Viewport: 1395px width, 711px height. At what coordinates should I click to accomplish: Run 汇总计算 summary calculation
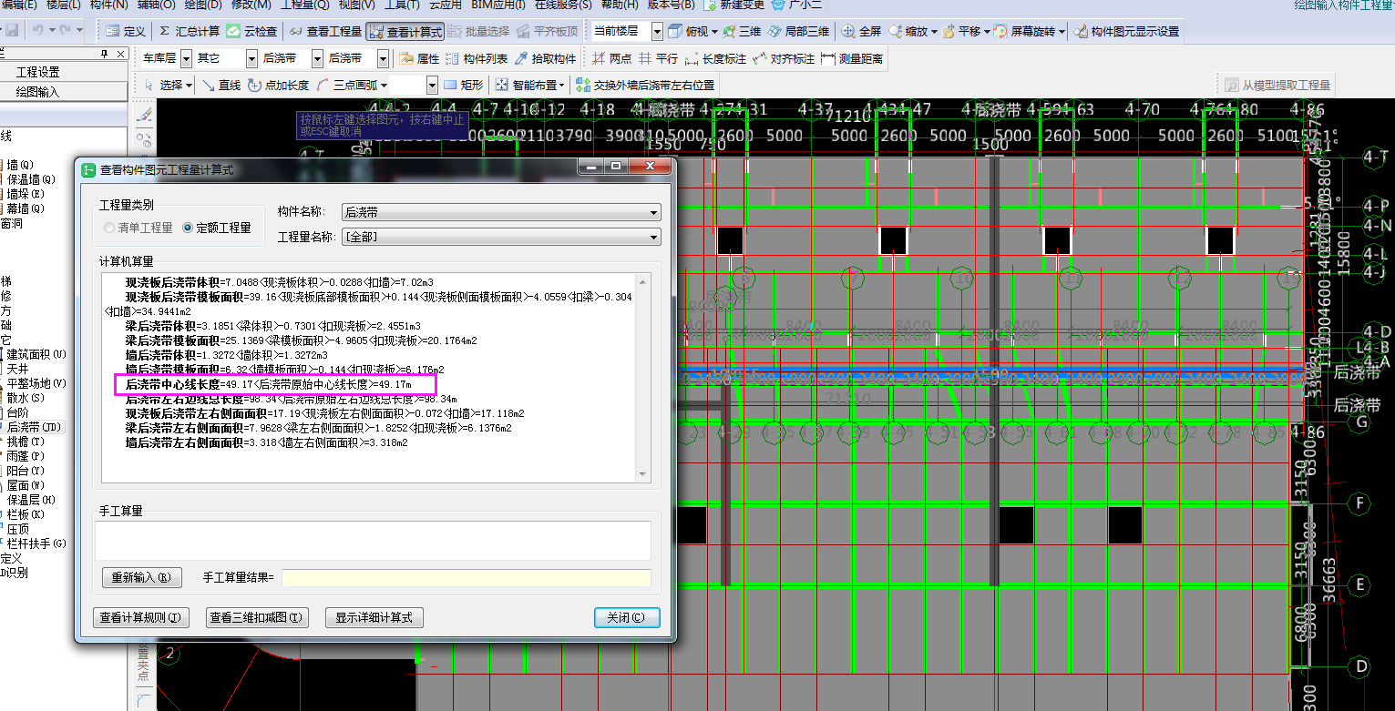tap(190, 31)
